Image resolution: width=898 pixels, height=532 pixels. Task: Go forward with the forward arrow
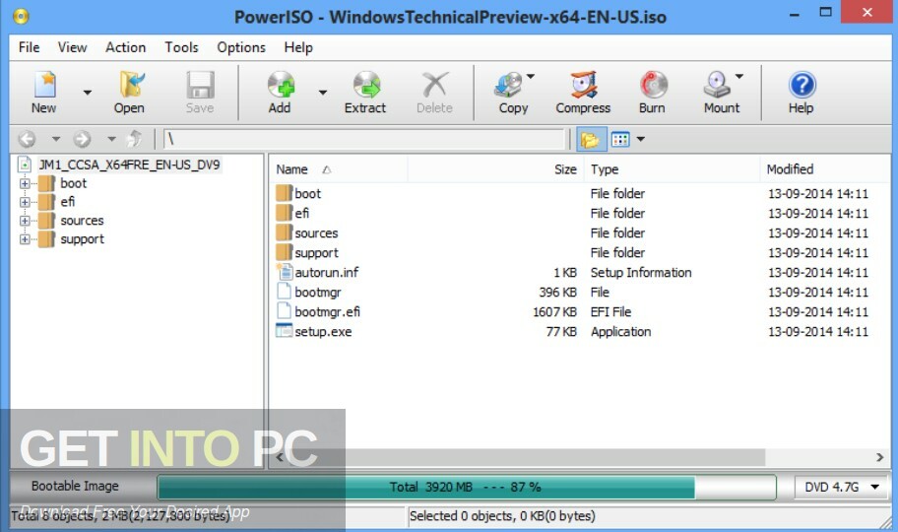point(82,139)
